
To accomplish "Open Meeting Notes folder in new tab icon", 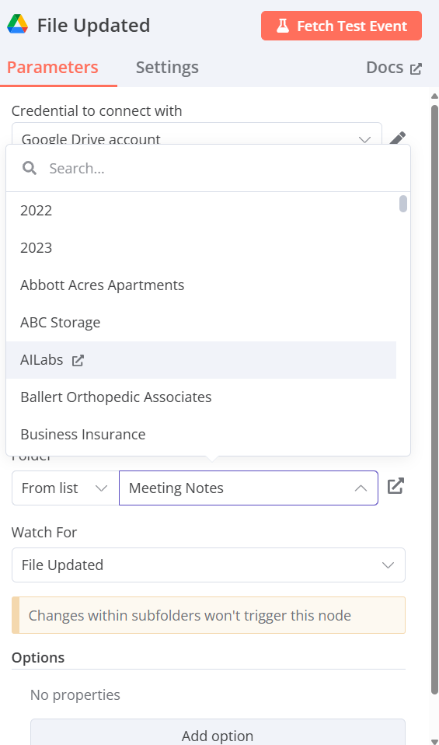I will point(395,486).
